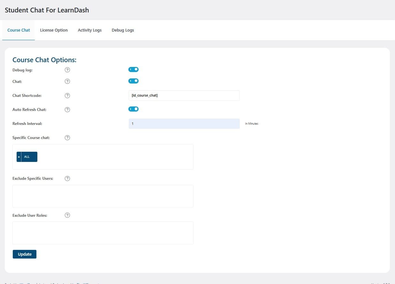
Task: Toggle the Auto Refresh Chat switch
Action: click(x=133, y=109)
